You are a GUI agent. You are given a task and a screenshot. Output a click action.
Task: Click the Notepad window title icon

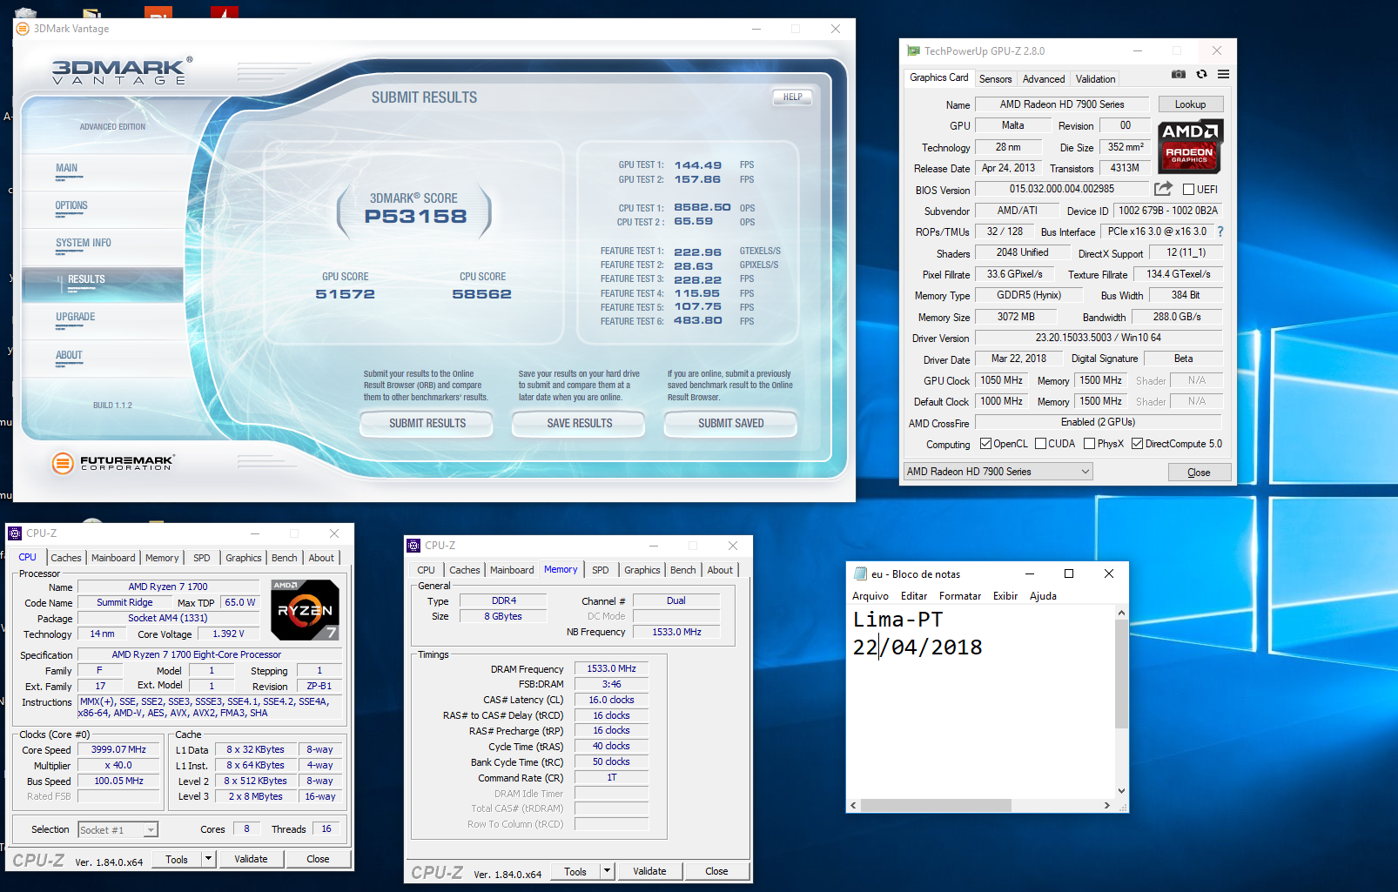(860, 574)
